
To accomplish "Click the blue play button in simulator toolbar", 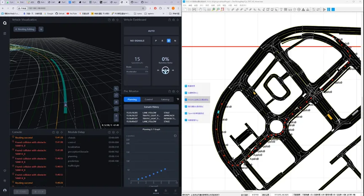I will tap(324, 10).
